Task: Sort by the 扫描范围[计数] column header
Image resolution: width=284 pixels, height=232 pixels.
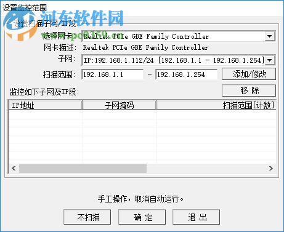Action: 216,105
